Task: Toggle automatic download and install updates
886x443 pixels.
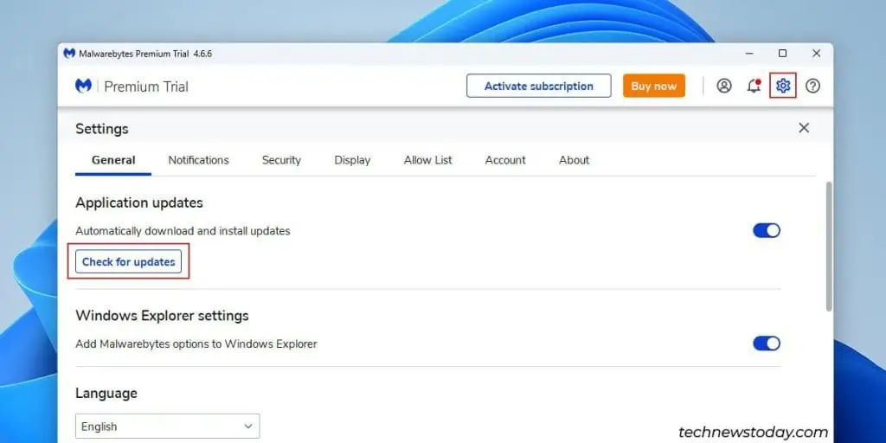Action: point(767,230)
